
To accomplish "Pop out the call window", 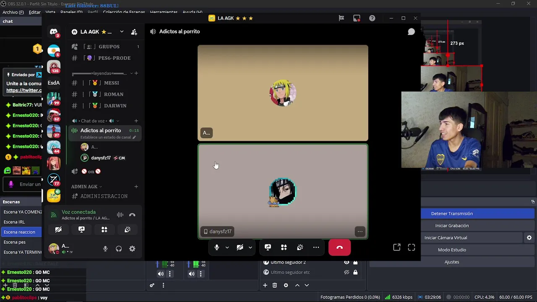I will [x=396, y=247].
